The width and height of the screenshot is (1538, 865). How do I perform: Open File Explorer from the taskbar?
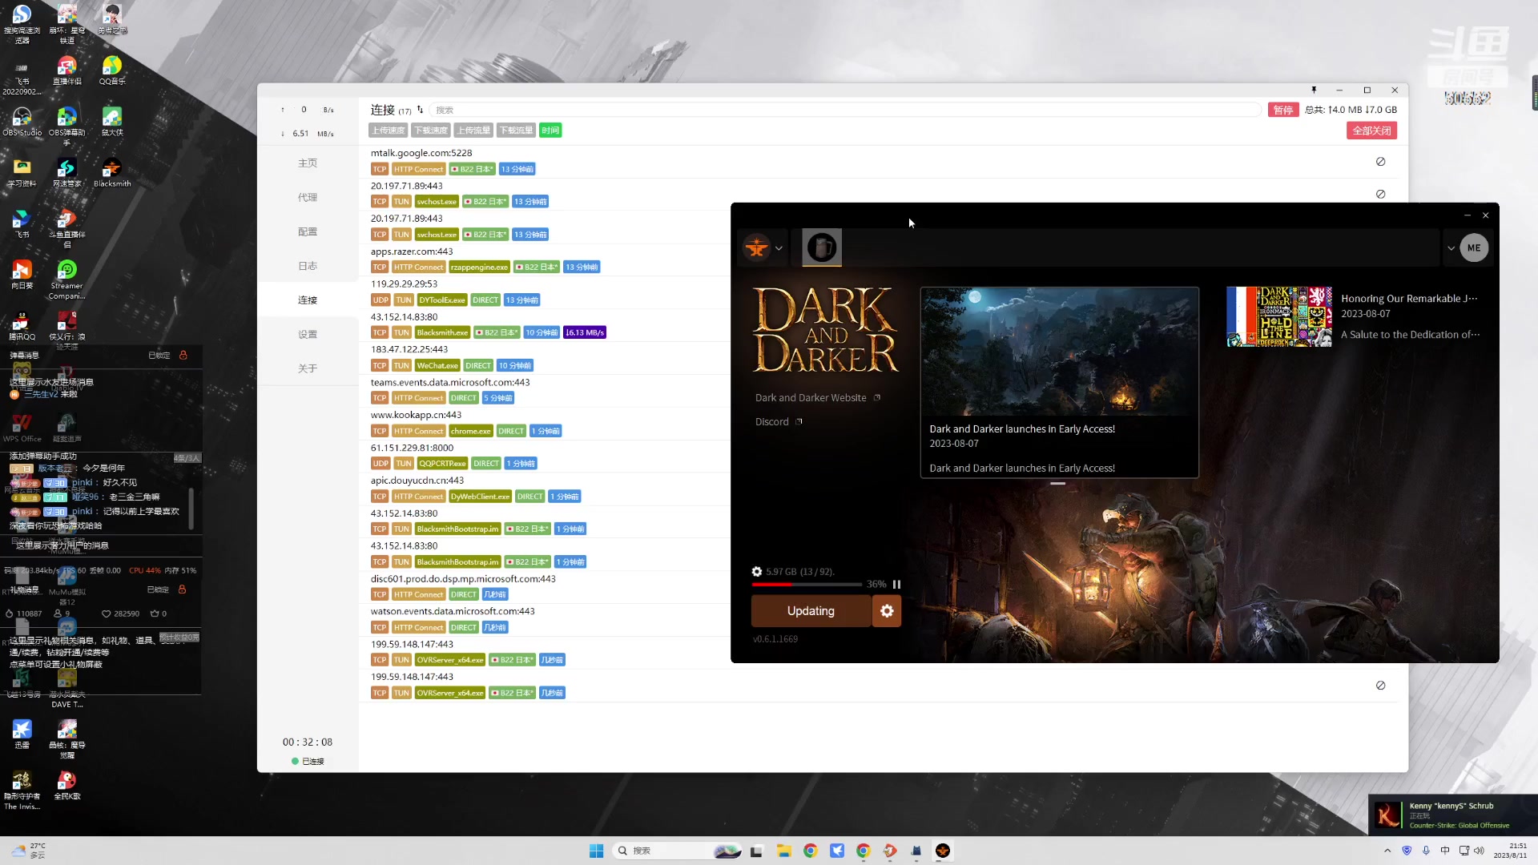pos(783,851)
